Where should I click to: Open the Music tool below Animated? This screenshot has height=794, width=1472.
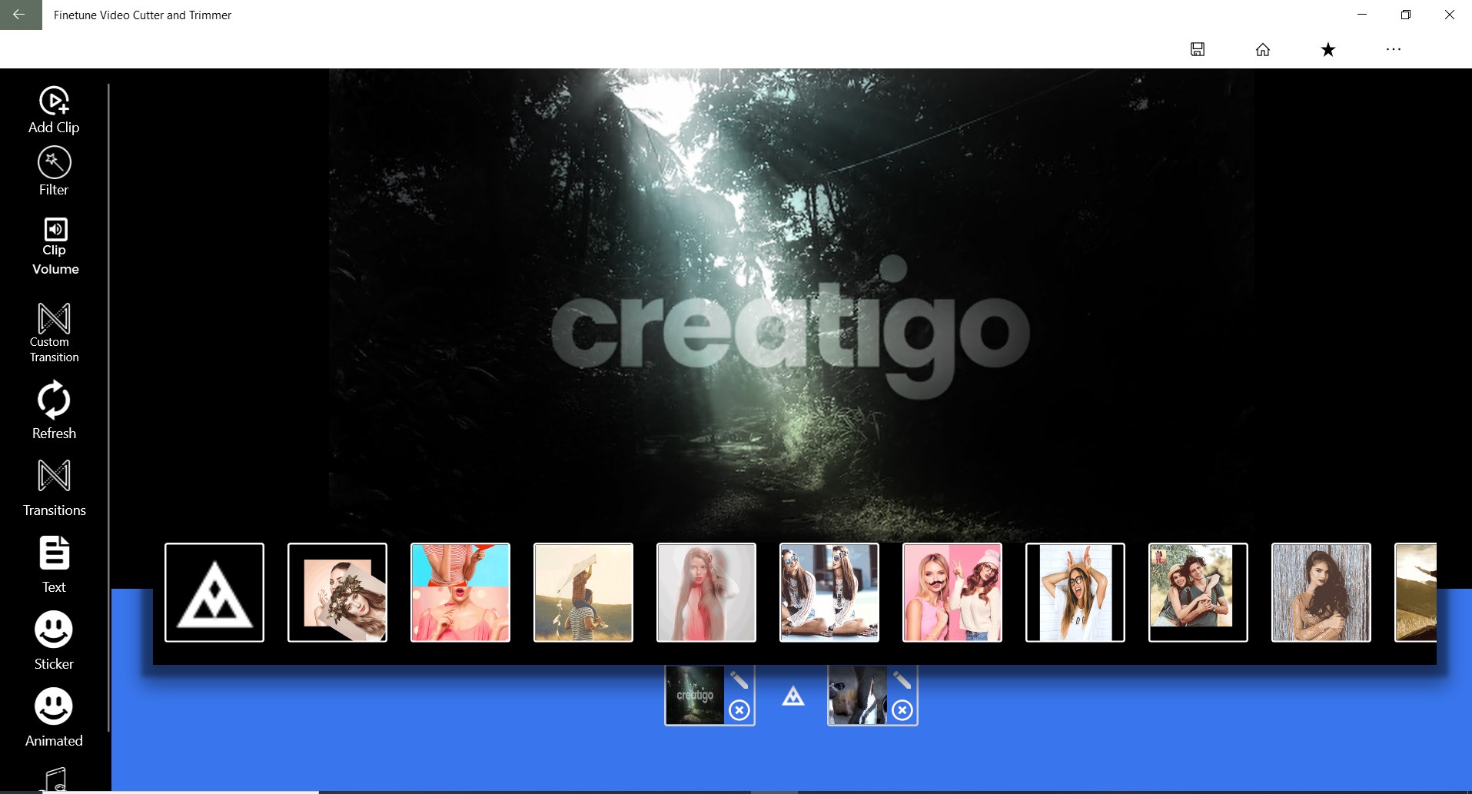click(x=53, y=779)
